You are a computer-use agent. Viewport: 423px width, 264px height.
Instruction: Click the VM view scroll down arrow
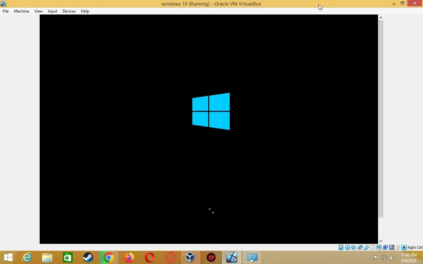point(381,241)
